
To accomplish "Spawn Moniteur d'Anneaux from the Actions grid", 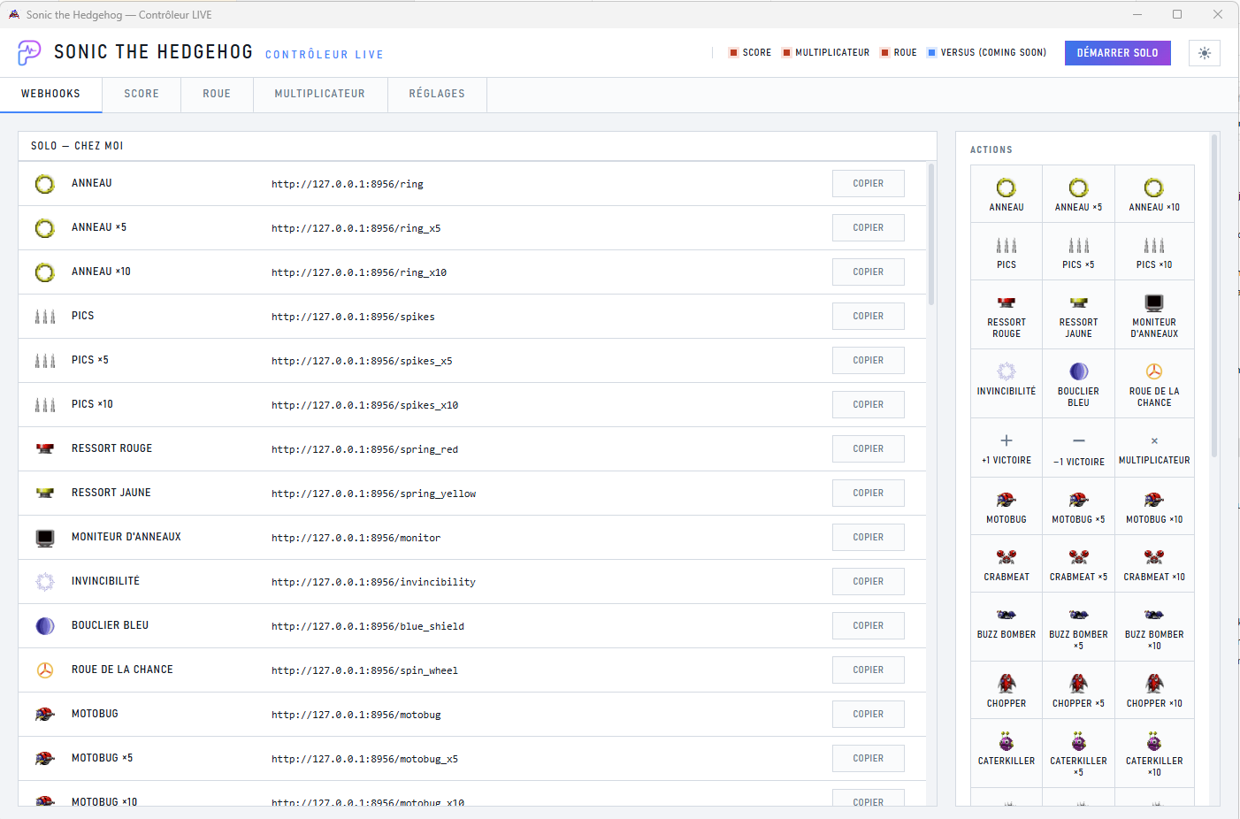I will pyautogui.click(x=1154, y=315).
